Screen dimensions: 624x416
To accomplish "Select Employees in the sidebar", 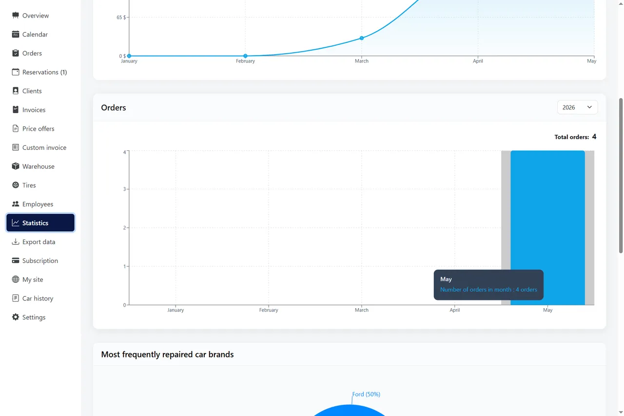I will pos(40,204).
